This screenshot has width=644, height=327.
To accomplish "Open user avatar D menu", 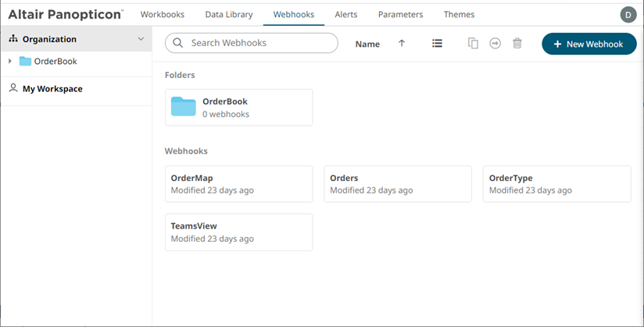I will click(628, 15).
